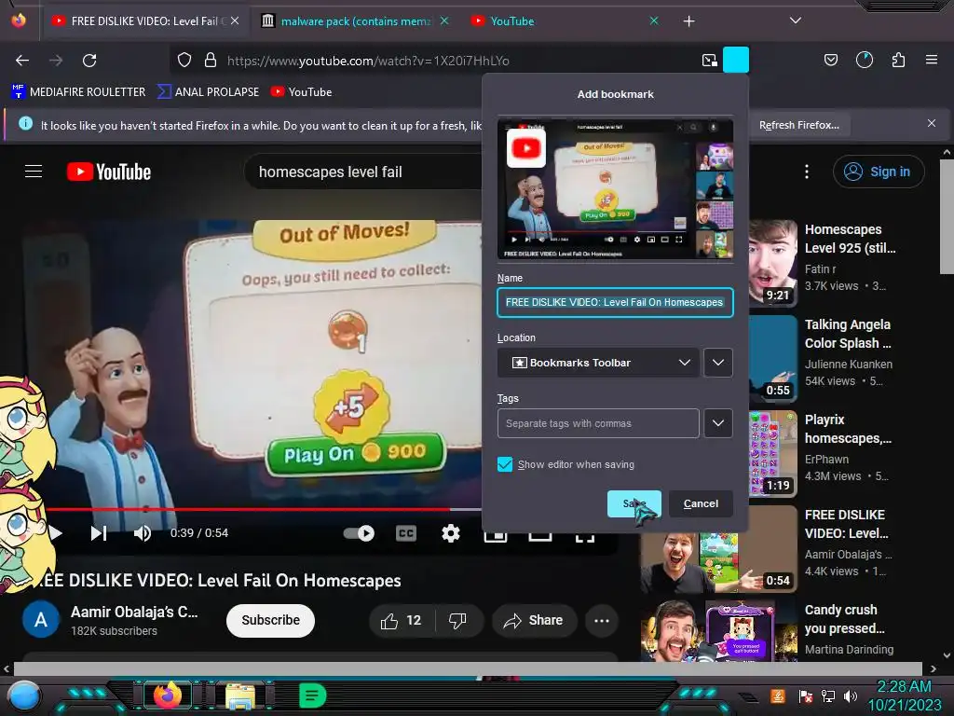Open ANAL PROLAPSE bookmark
This screenshot has height=716, width=954.
pos(209,92)
